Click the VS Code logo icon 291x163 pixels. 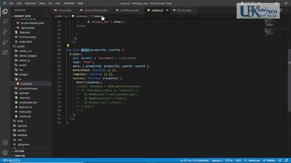[4, 3]
